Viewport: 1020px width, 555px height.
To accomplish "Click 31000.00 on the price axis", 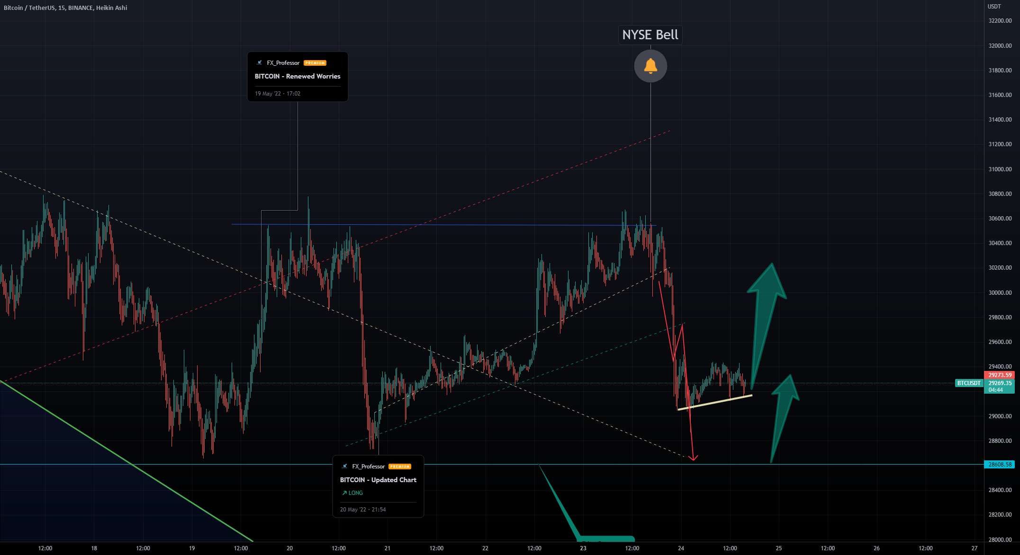I will tap(1000, 169).
